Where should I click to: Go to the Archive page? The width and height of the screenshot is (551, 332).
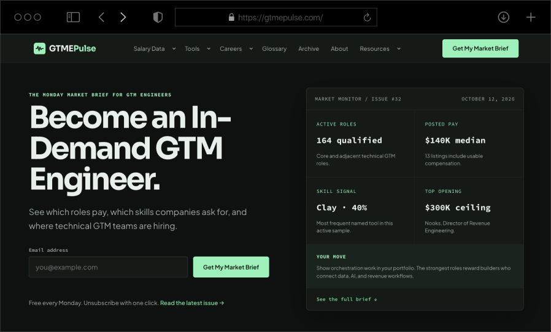pyautogui.click(x=309, y=49)
